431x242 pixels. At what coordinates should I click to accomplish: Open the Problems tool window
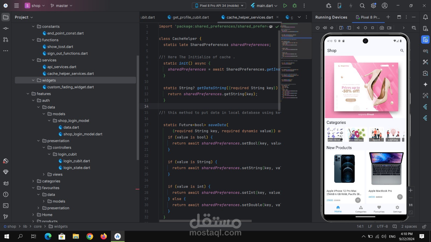point(6,194)
